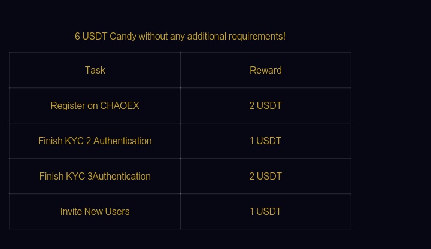Select the "Invite New Users" task cell

[95, 211]
